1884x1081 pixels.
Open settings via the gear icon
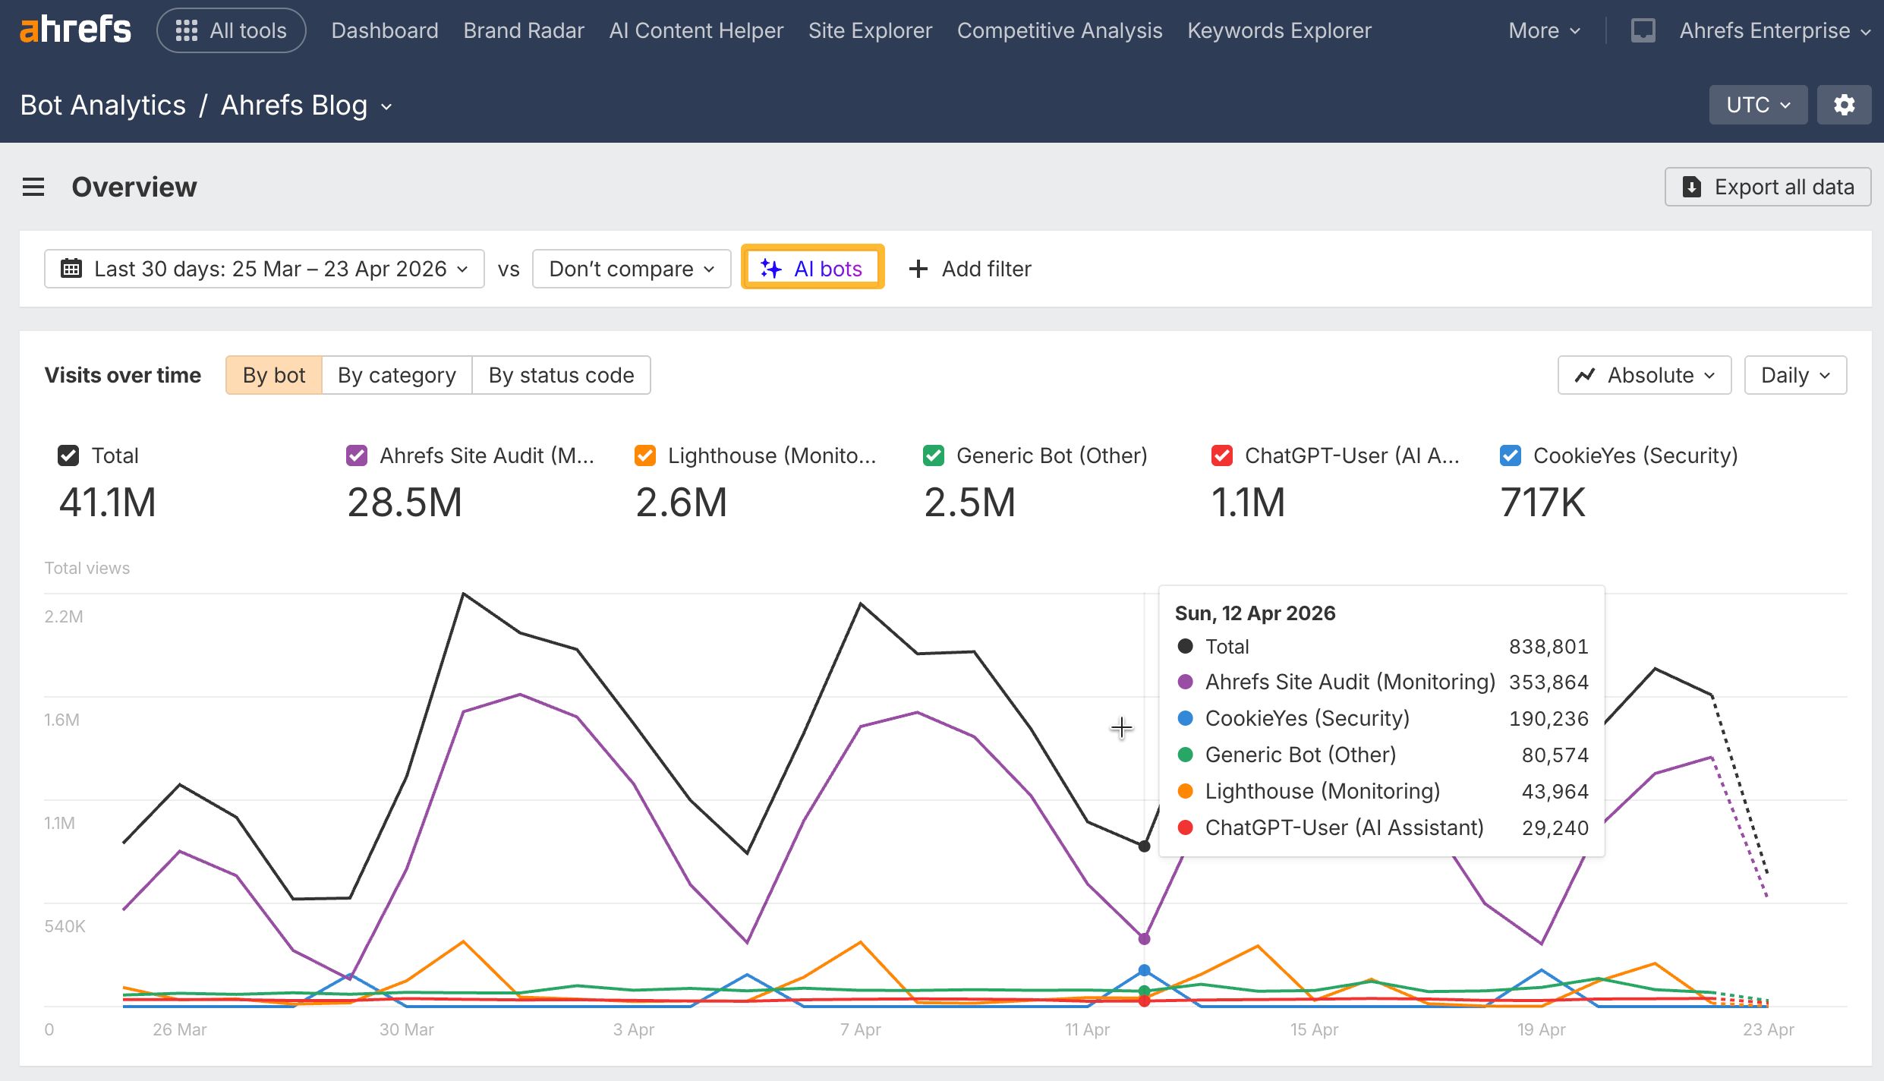(1844, 104)
